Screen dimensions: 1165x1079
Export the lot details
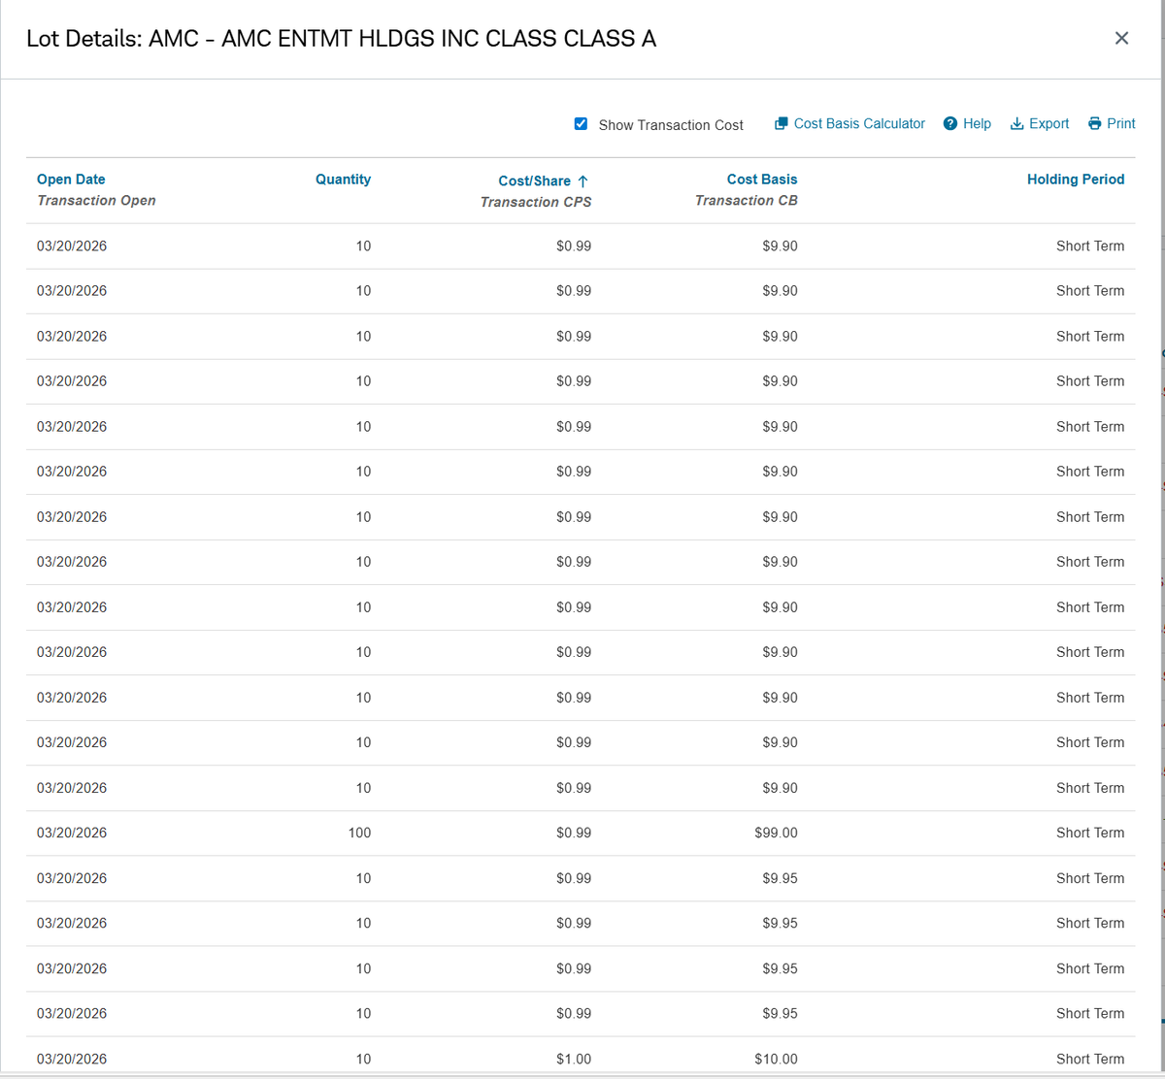pos(1048,123)
